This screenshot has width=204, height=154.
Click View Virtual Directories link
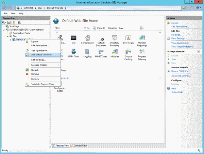tap(182, 47)
